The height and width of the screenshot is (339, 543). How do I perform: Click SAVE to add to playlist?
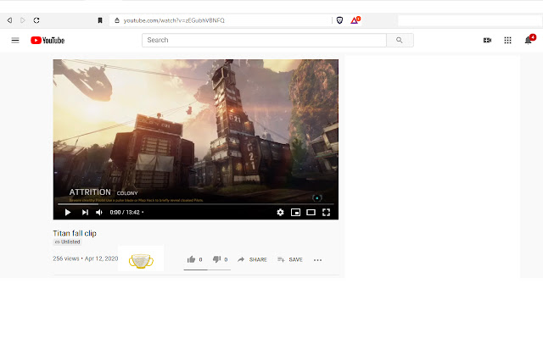coord(290,259)
